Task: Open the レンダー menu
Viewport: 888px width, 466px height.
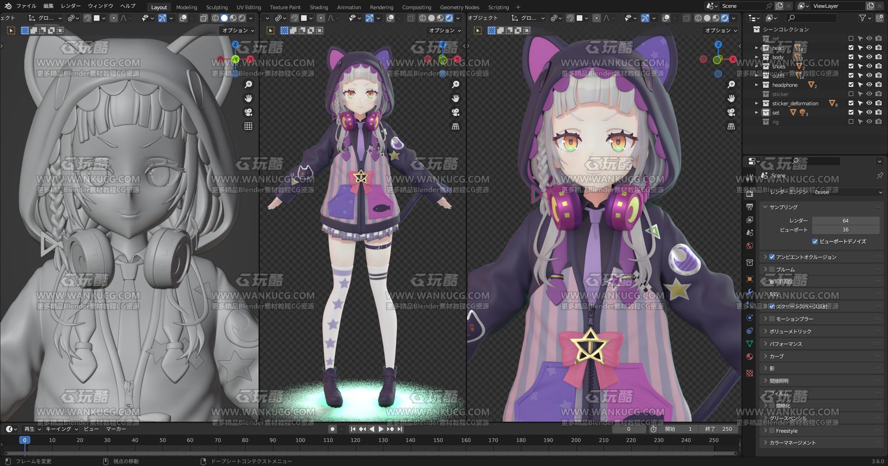Action: [71, 6]
